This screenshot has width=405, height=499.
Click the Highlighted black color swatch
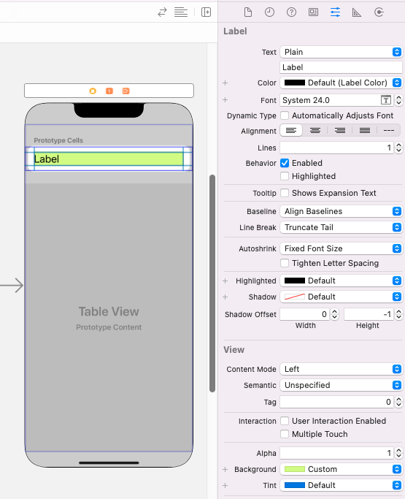[x=294, y=281]
